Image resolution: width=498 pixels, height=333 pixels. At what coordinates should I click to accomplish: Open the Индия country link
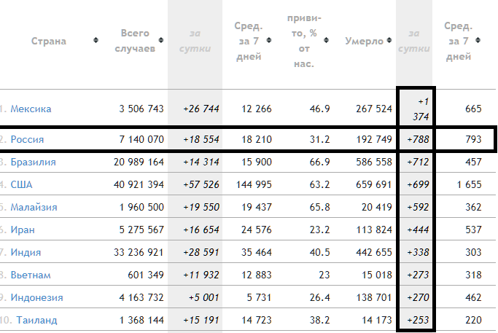[26, 252]
